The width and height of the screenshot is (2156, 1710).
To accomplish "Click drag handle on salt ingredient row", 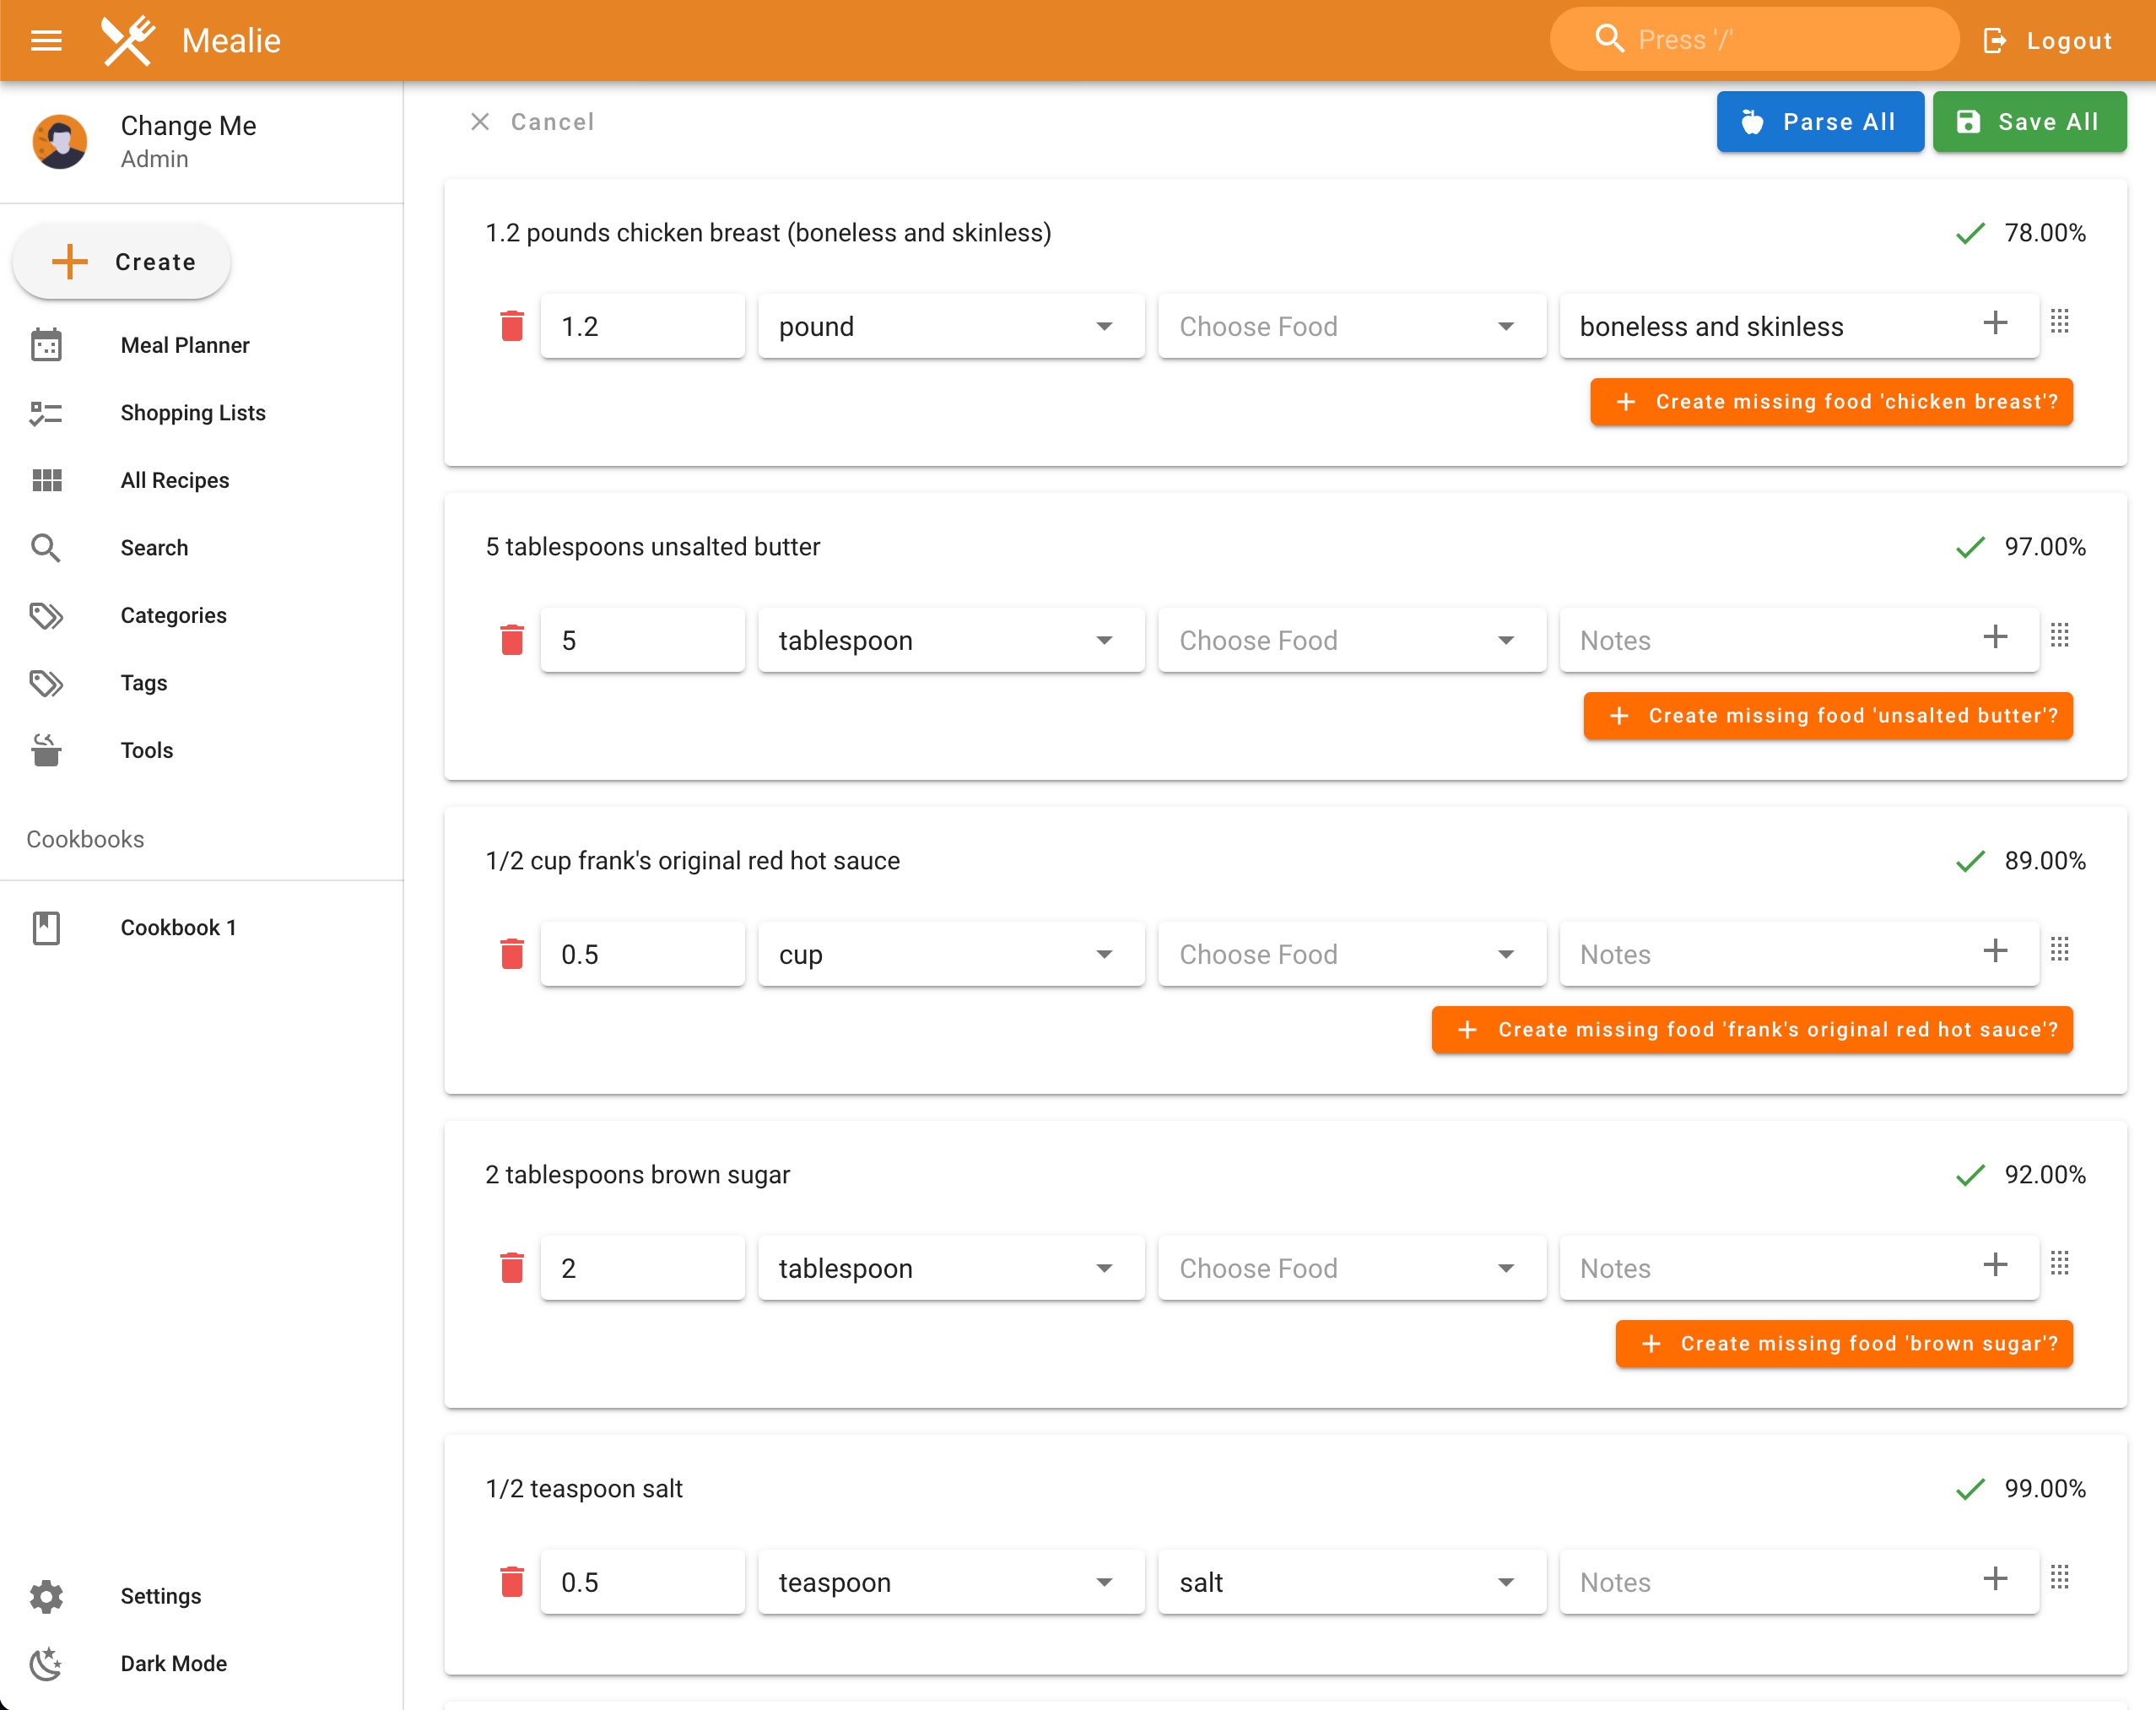I will click(2059, 1578).
